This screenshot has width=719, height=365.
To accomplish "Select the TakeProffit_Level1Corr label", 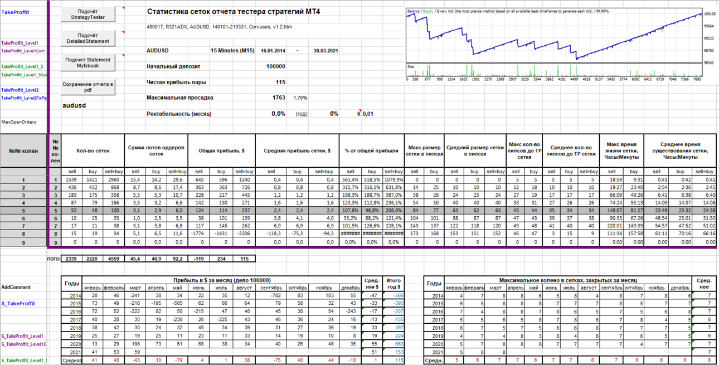I will pos(23,51).
